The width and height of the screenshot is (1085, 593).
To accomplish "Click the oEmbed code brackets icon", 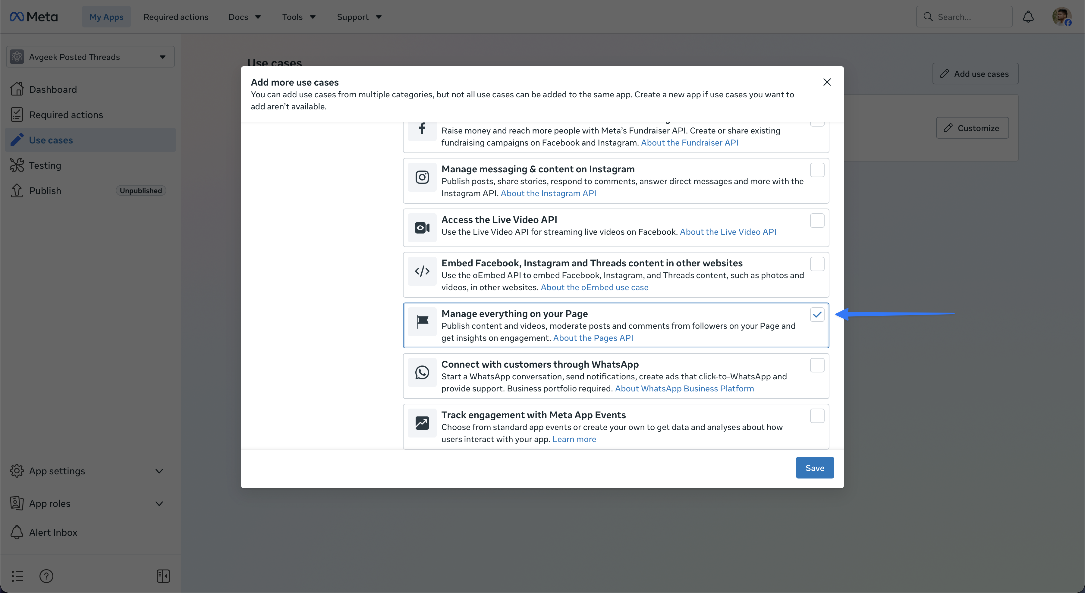I will tap(422, 271).
